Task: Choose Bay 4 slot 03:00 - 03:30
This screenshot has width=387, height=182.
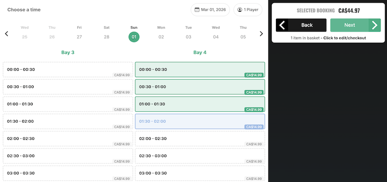Action: (x=200, y=173)
